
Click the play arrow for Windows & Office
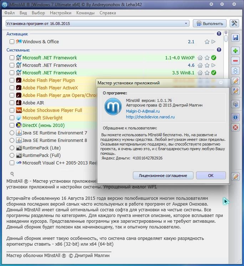[214, 41]
